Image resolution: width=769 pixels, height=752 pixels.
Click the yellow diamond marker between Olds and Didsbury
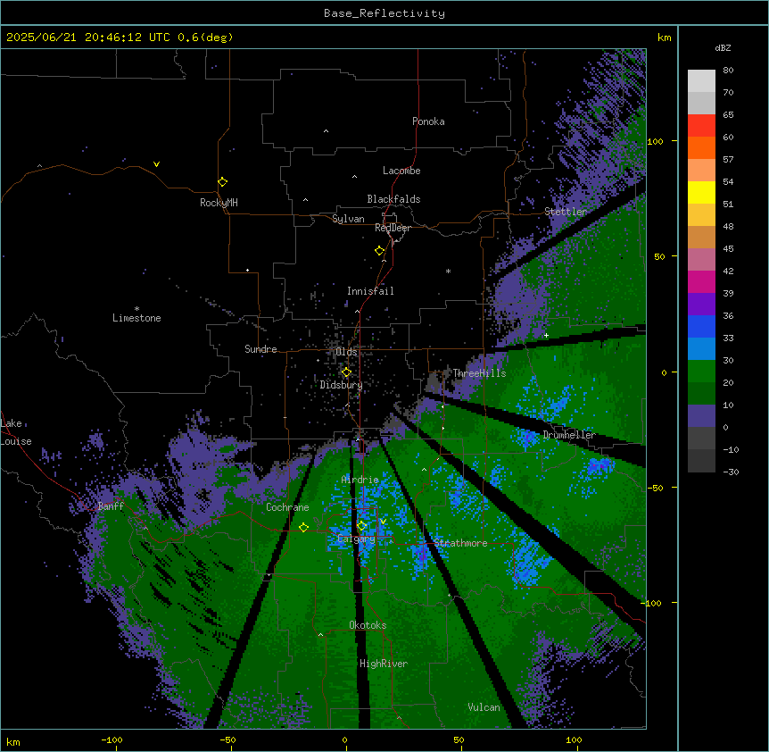click(346, 372)
